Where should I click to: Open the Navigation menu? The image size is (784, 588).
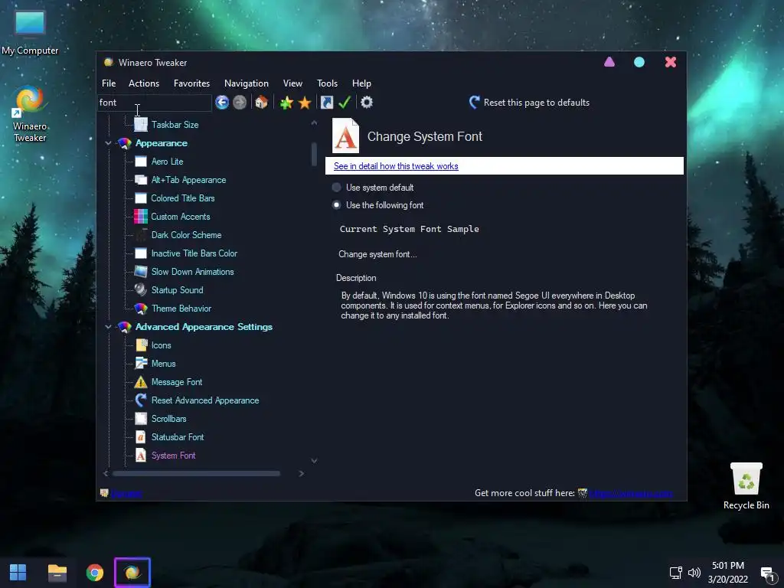(x=247, y=83)
